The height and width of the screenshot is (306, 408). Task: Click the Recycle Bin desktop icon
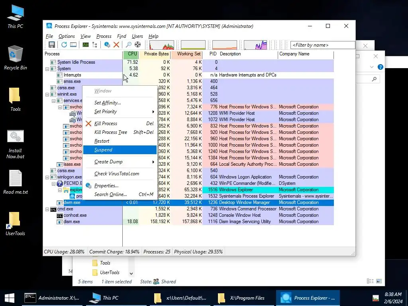[16, 58]
